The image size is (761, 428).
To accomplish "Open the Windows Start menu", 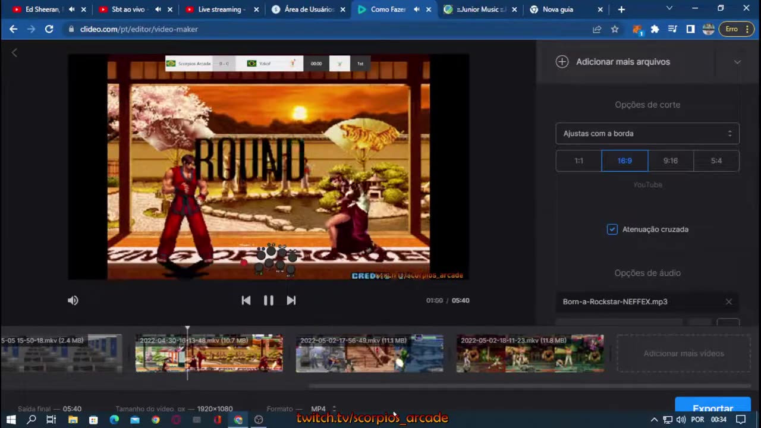I will click(x=11, y=420).
